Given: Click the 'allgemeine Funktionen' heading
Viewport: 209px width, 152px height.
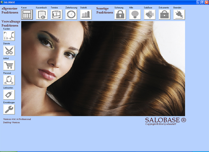Looking at the screenshot, I should coord(10,10).
